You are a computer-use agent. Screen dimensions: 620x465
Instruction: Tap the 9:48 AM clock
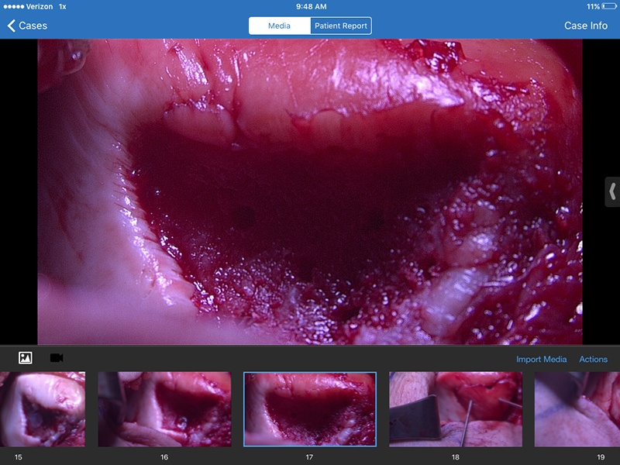point(312,6)
